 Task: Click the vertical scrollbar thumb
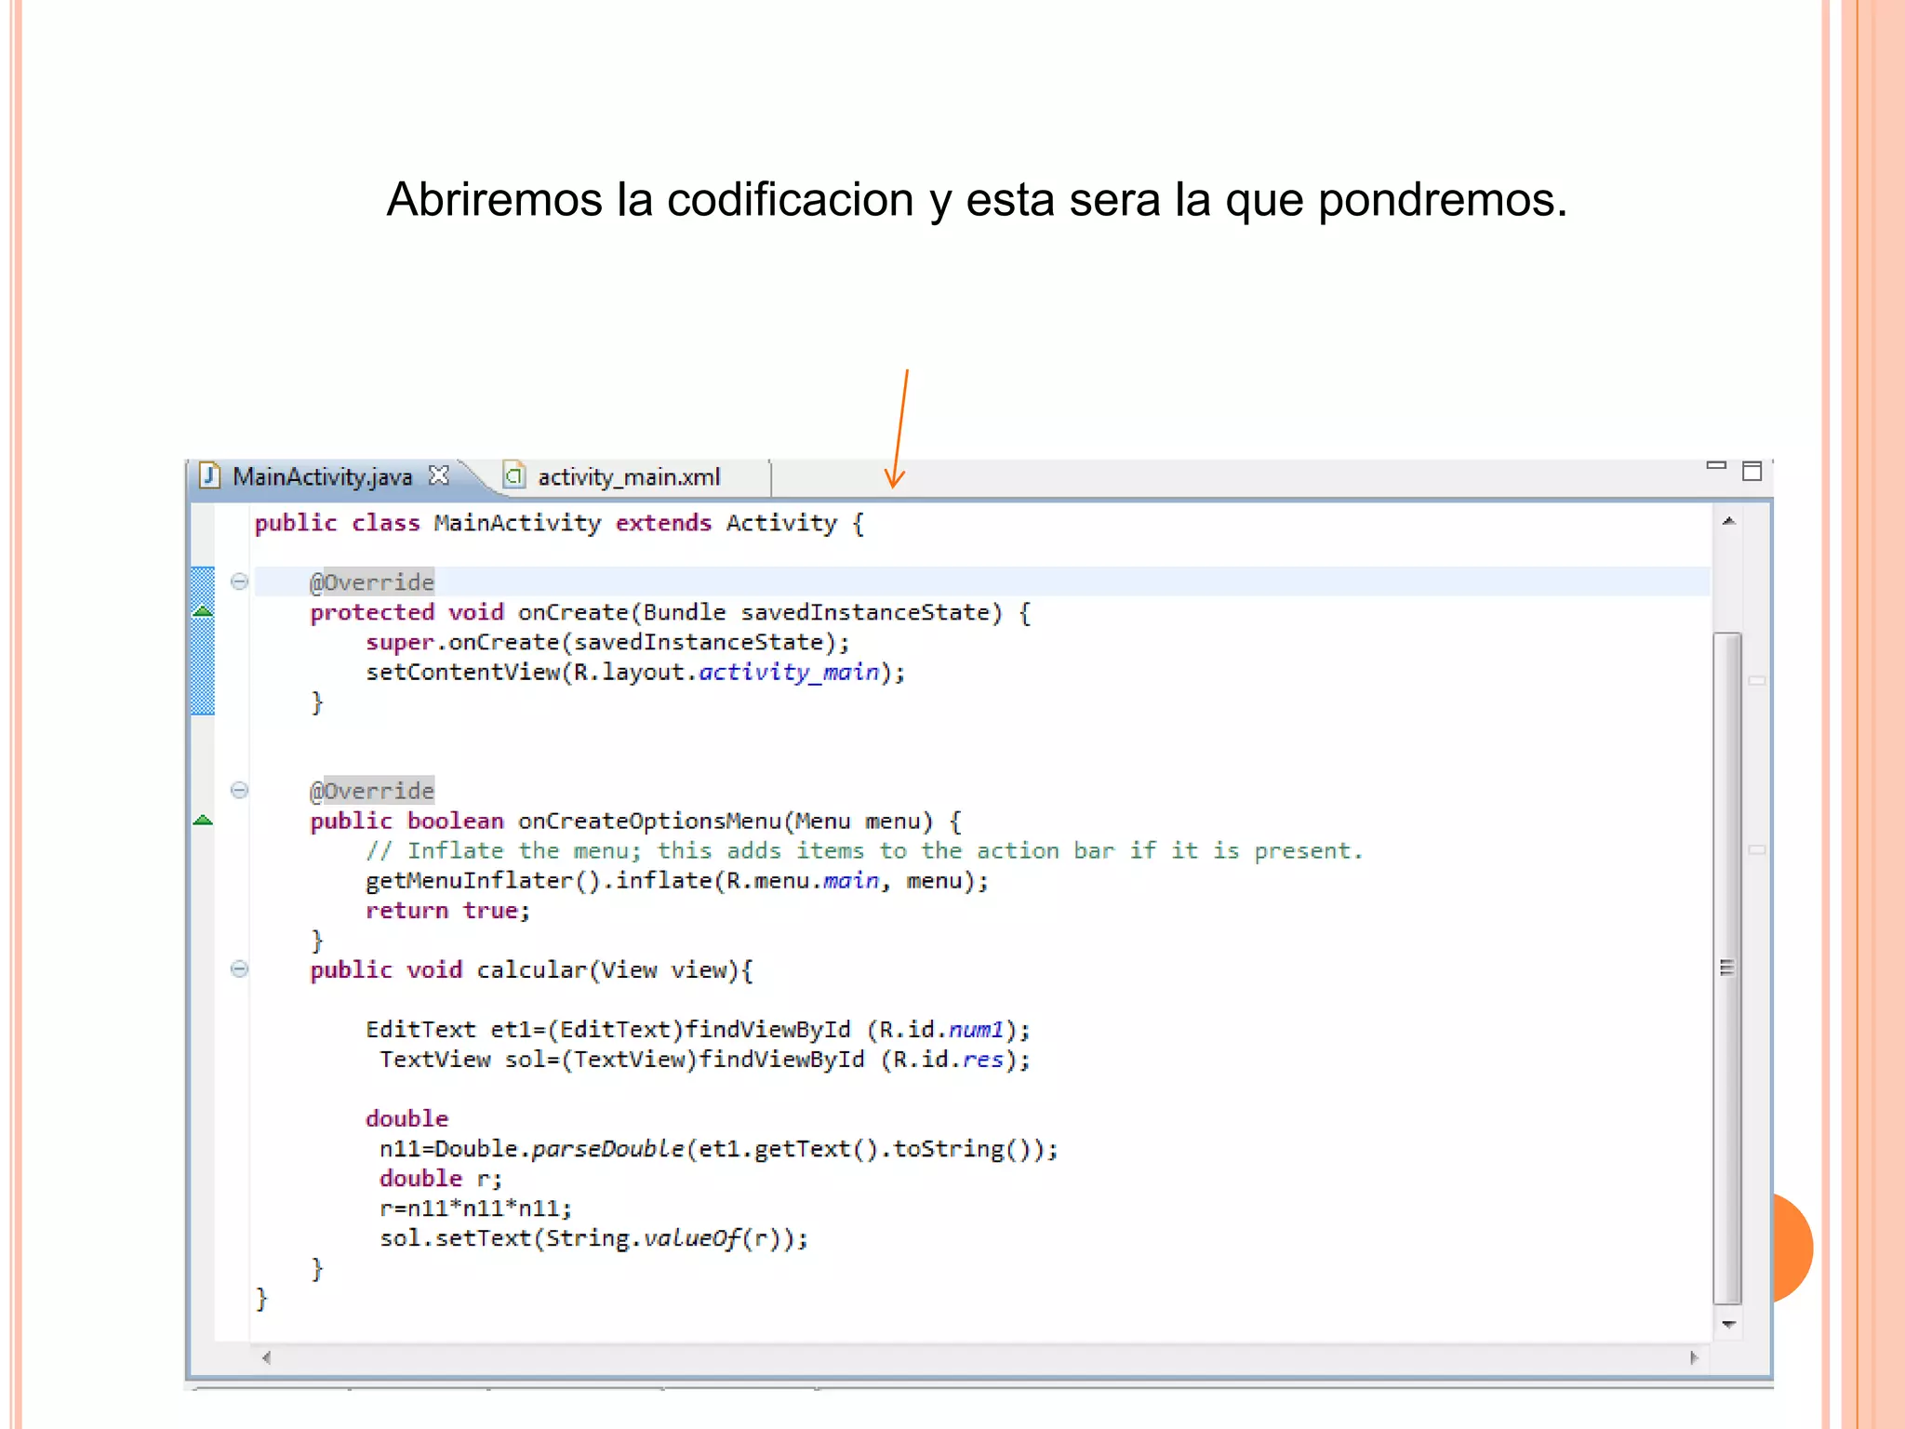[x=1727, y=968]
